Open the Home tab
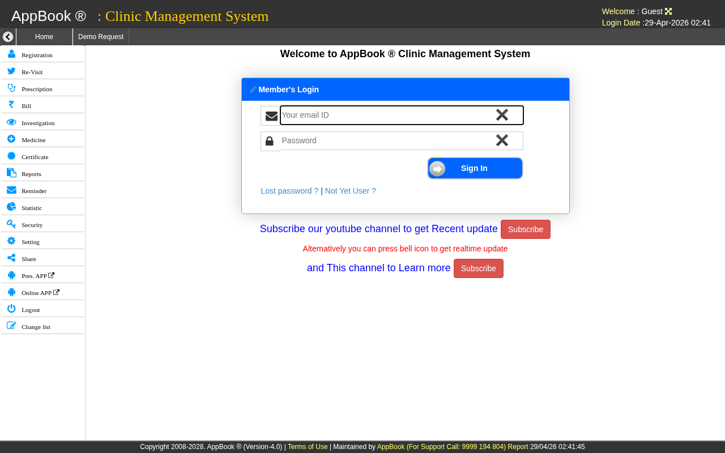Viewport: 725px width, 453px height. (x=44, y=37)
